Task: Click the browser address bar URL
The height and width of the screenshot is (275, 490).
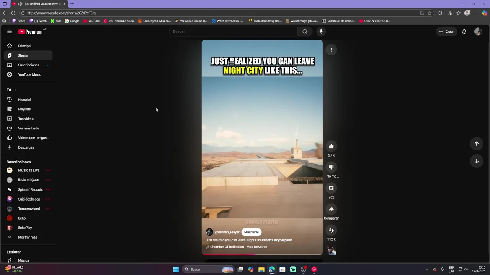Action: click(61, 13)
